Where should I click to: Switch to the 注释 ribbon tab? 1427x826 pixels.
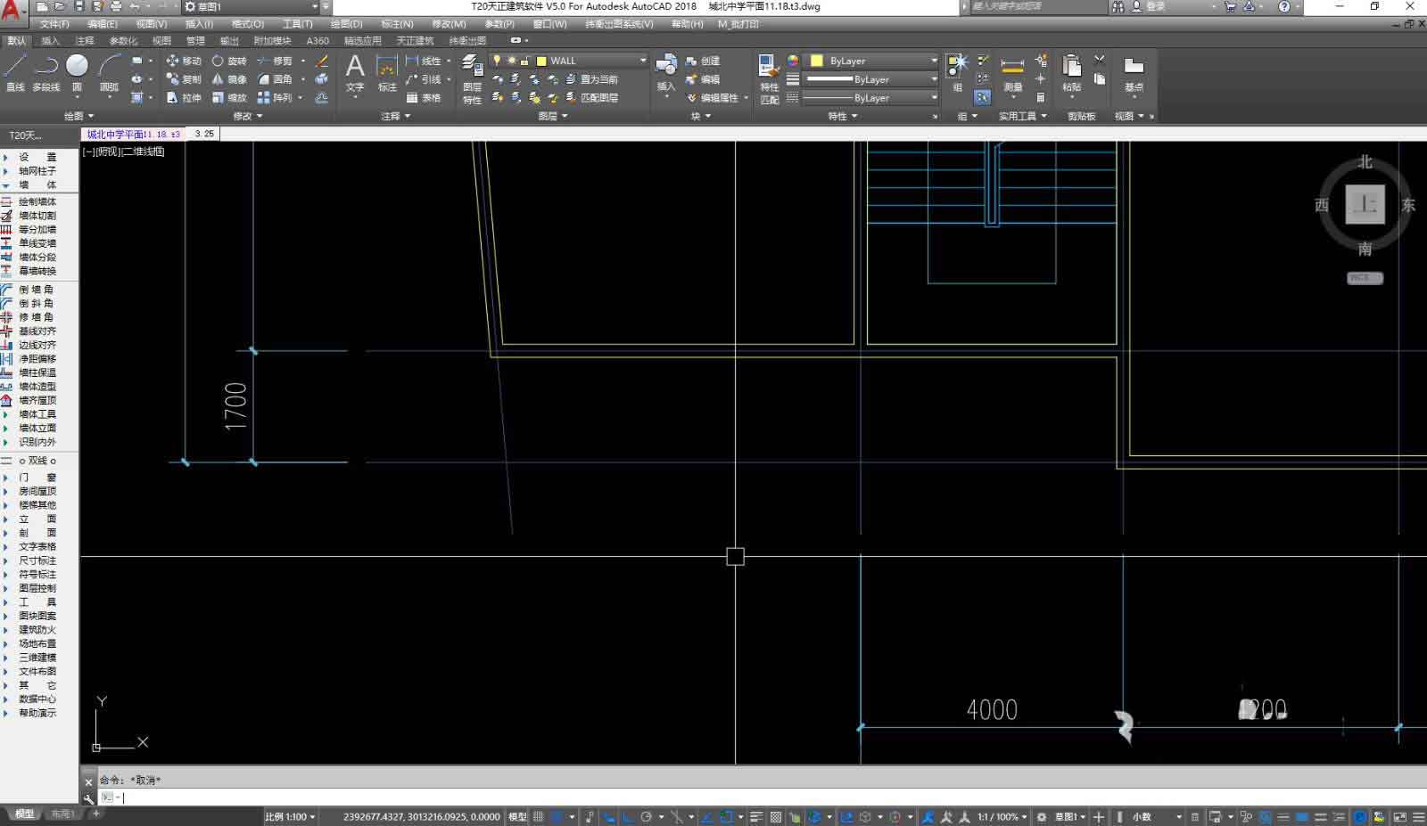tap(85, 40)
